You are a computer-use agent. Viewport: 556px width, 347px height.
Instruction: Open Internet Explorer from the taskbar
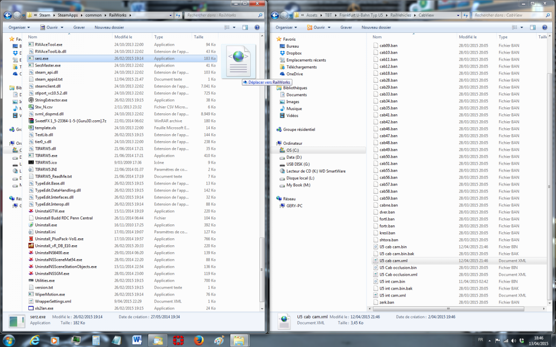34,341
